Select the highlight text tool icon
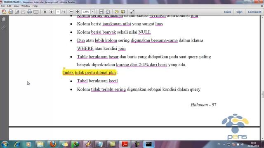This screenshot has width=264, height=148. [123, 12]
